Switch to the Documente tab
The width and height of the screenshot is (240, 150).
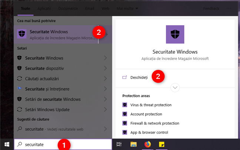pos(68,9)
